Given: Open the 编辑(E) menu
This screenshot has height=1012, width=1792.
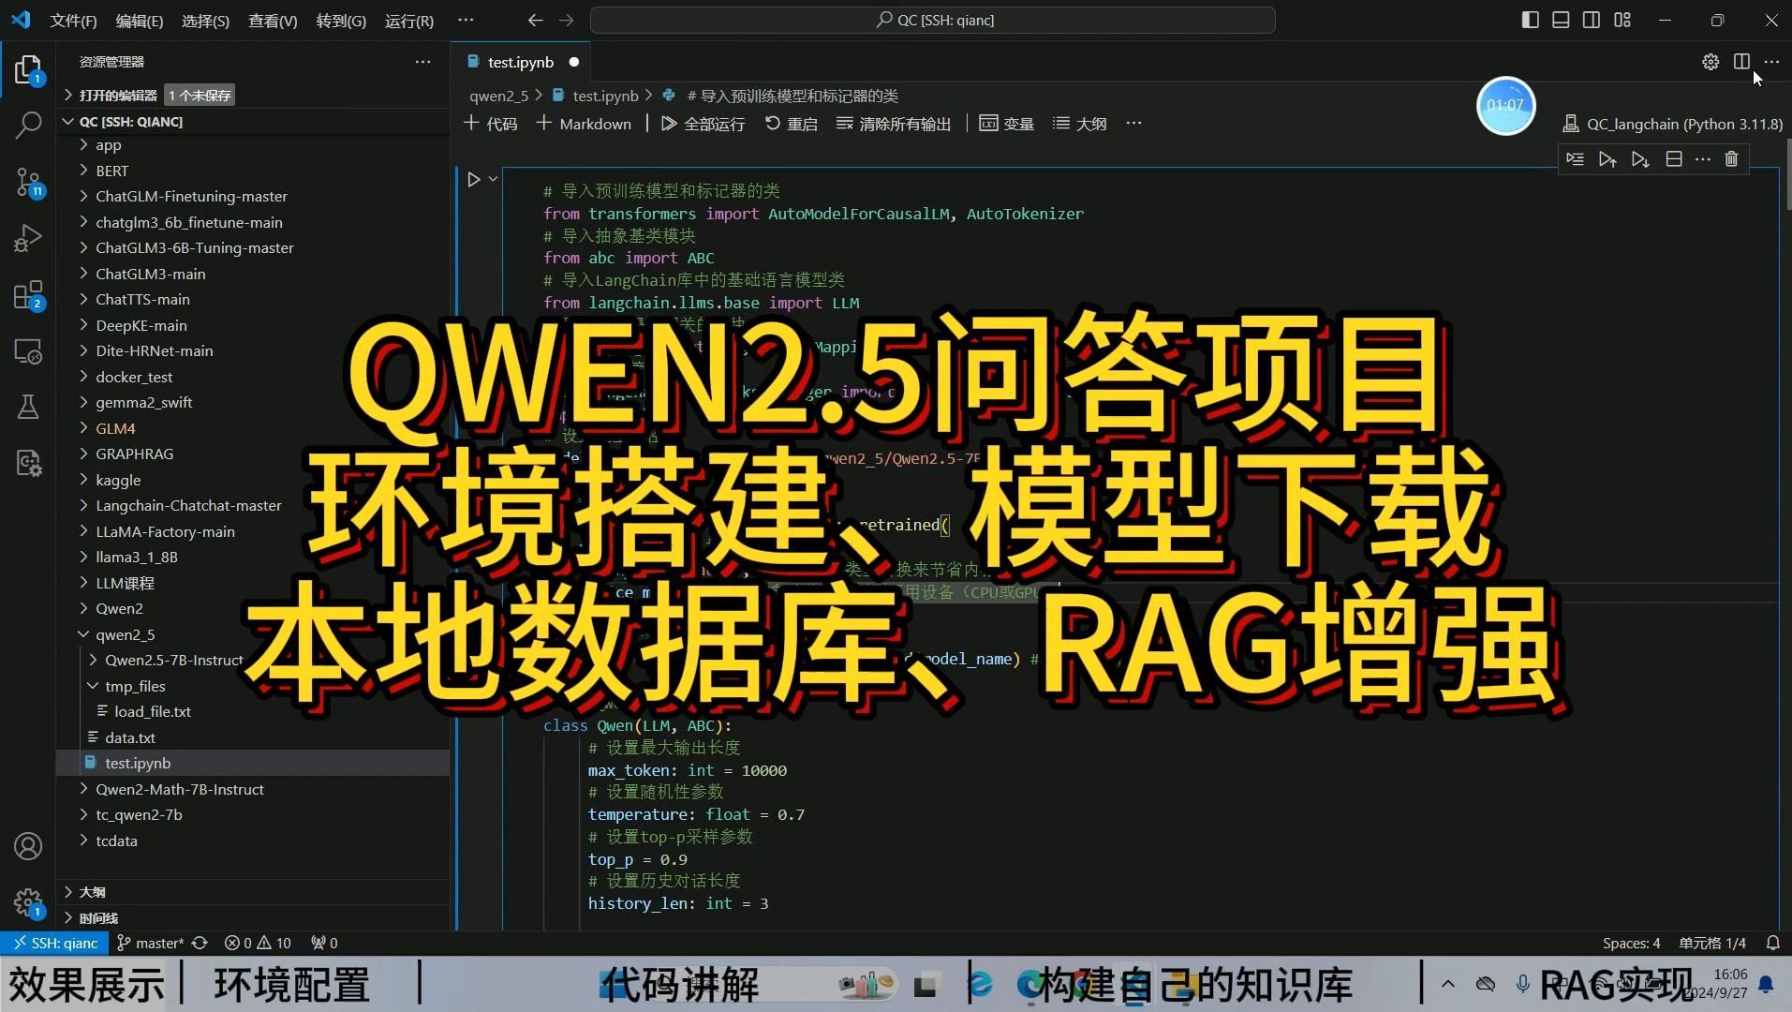Looking at the screenshot, I should pyautogui.click(x=140, y=21).
